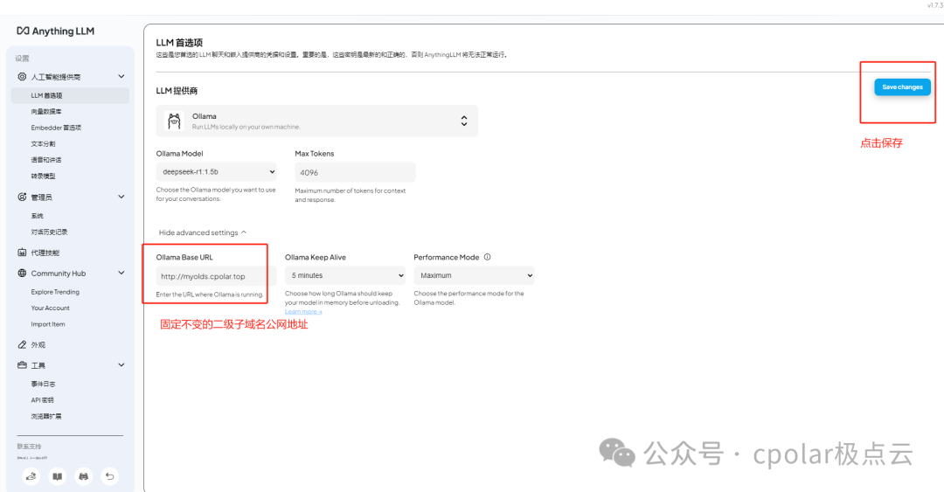Open 代理技能 page
Image resolution: width=944 pixels, height=492 pixels.
pyautogui.click(x=45, y=253)
